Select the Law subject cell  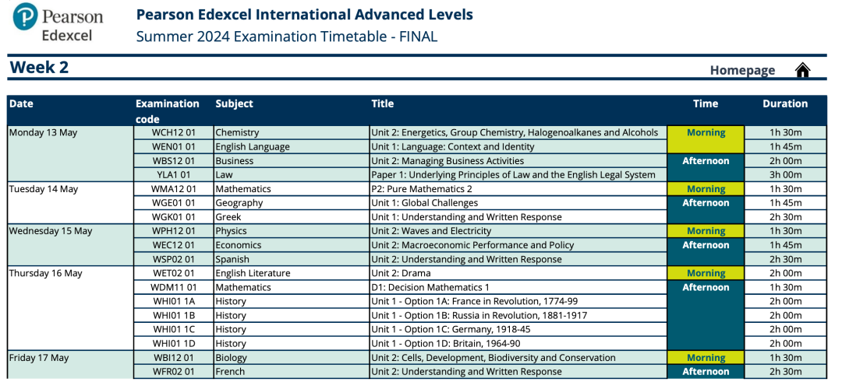(292, 175)
